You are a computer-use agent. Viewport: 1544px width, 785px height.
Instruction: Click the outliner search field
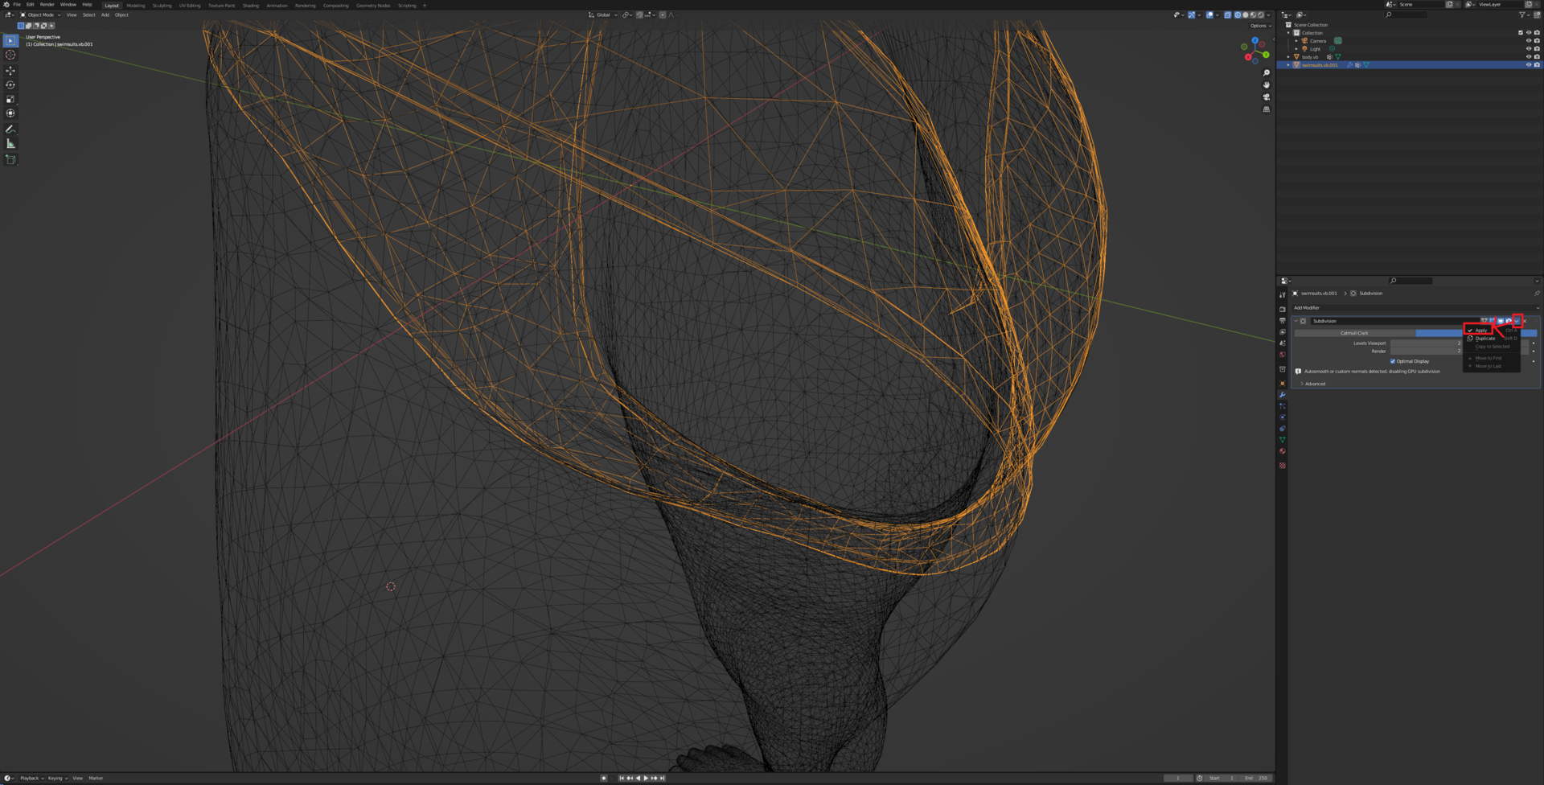point(1407,15)
